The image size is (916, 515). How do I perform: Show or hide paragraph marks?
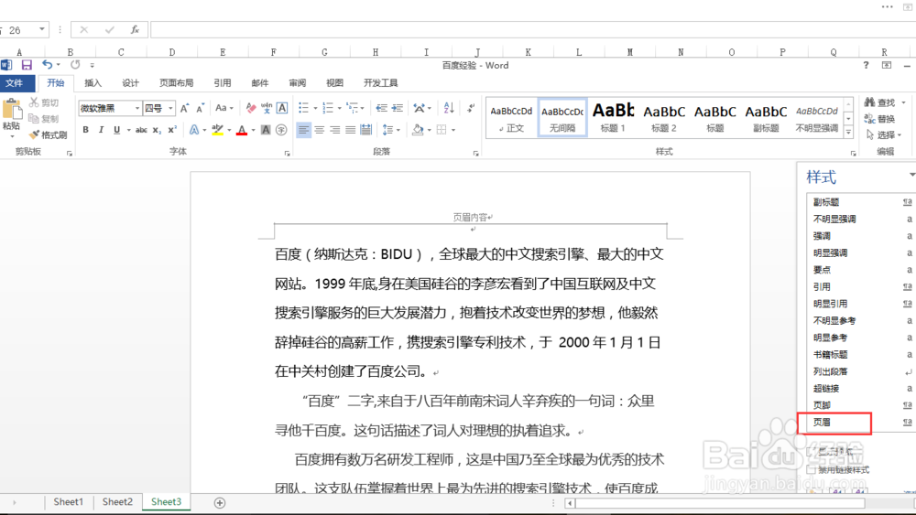pyautogui.click(x=471, y=108)
